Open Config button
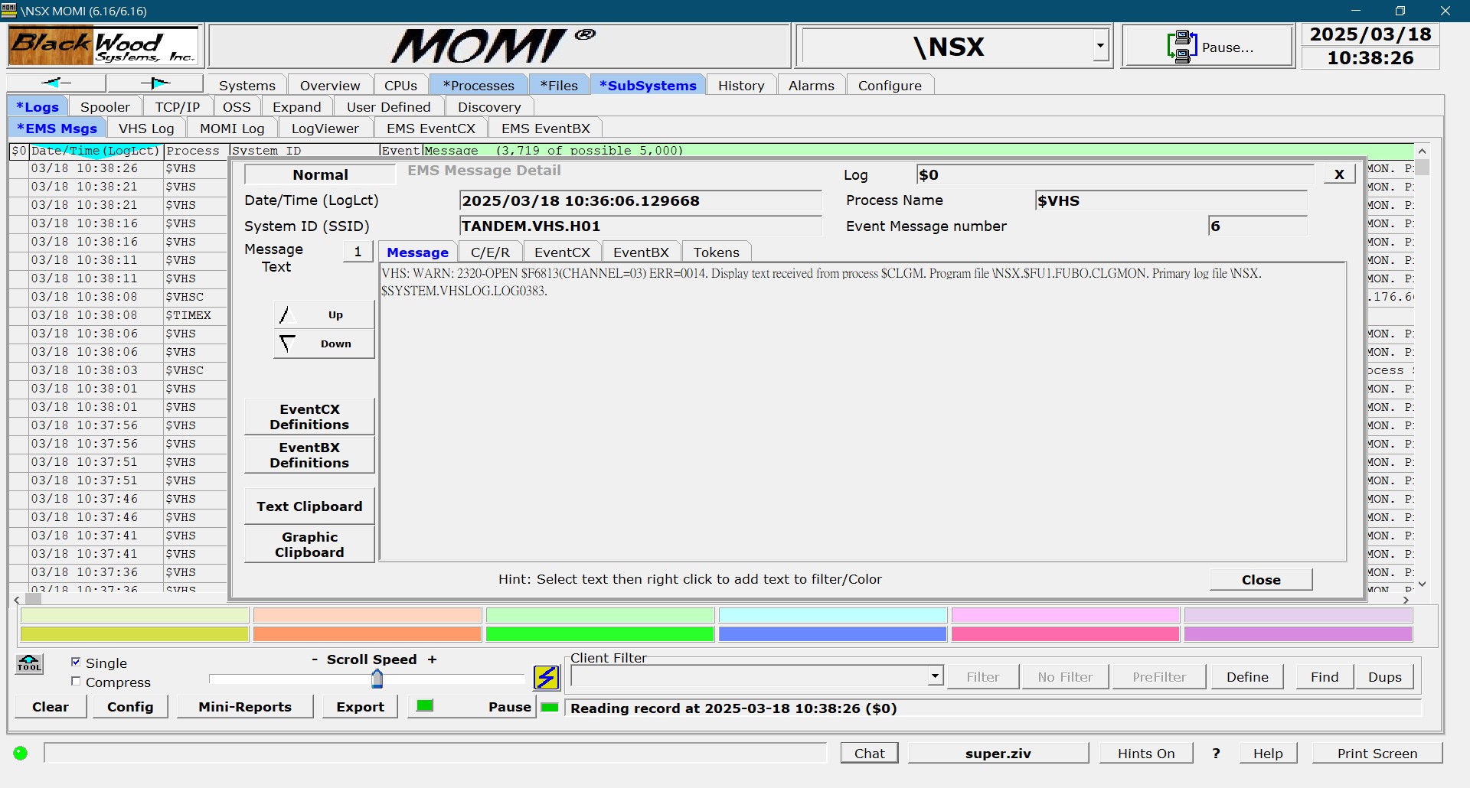This screenshot has width=1470, height=788. pos(130,706)
